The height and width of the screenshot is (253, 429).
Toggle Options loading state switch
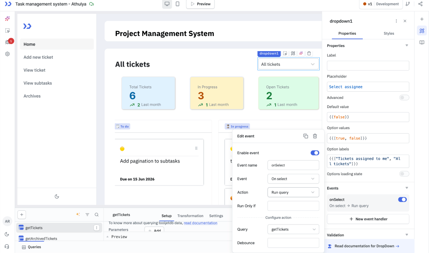[404, 174]
